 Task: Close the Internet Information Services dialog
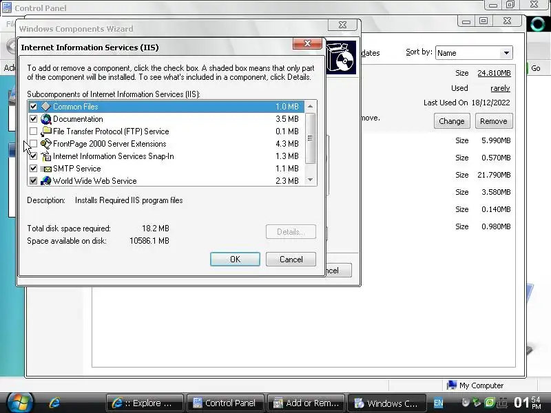point(307,43)
